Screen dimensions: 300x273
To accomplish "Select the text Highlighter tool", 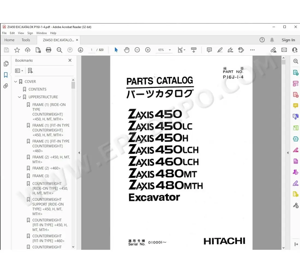I will click(x=220, y=50).
